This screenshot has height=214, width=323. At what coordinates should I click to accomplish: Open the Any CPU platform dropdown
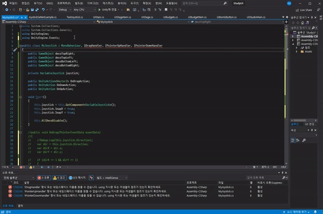(85, 10)
